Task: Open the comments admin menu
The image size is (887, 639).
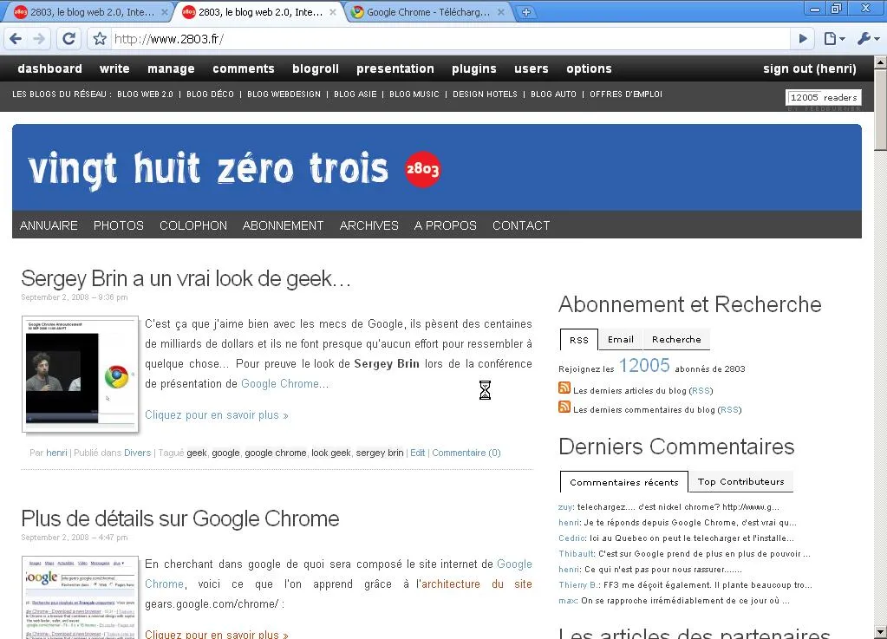Action: 244,68
